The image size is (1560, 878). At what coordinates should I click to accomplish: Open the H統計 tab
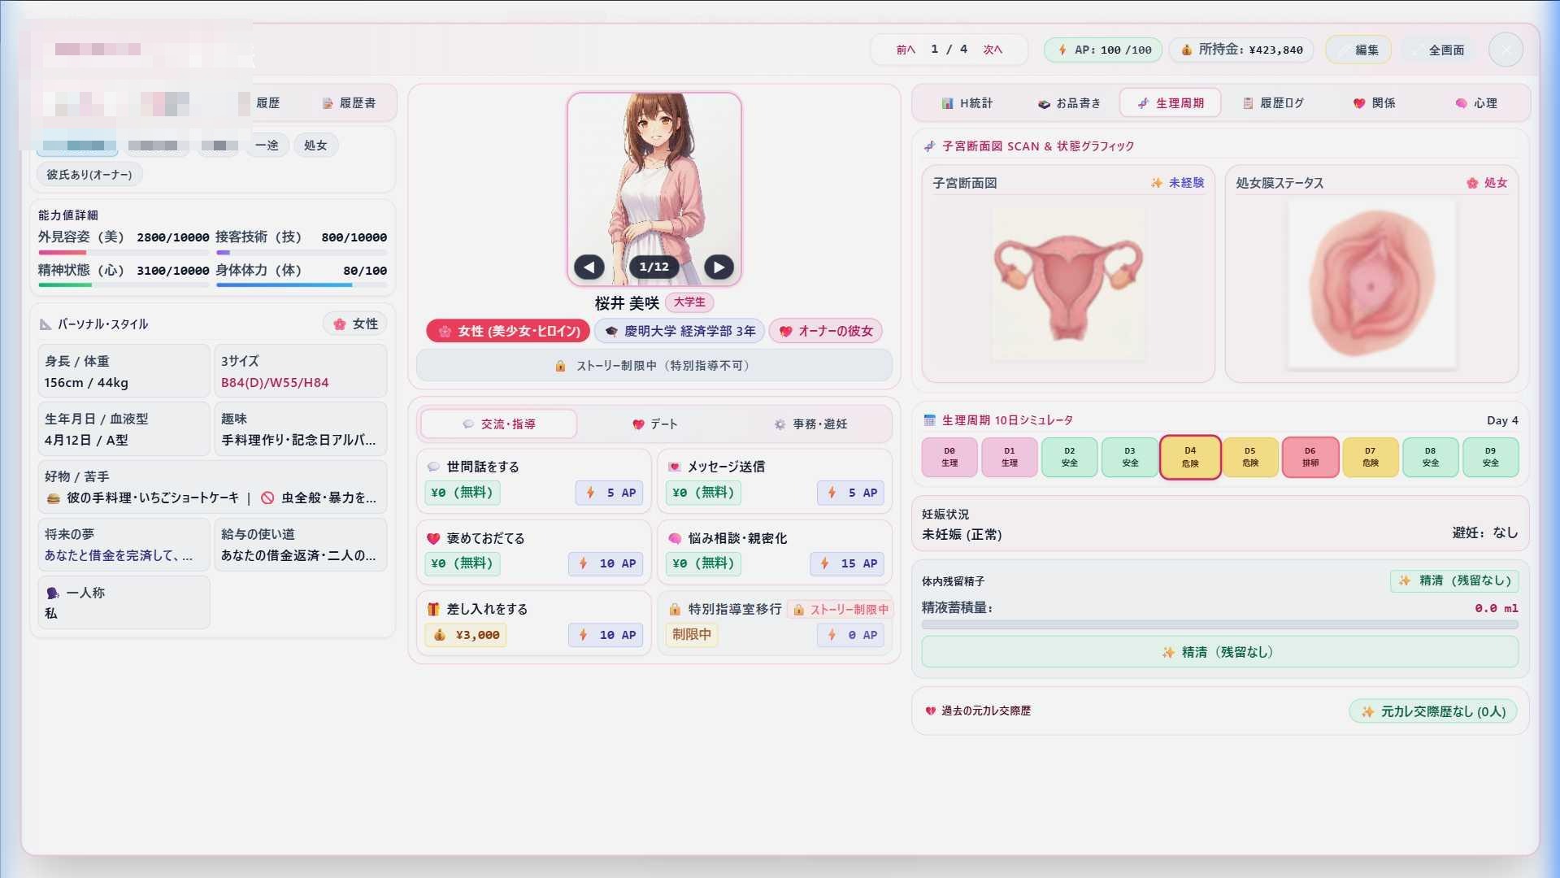click(967, 103)
